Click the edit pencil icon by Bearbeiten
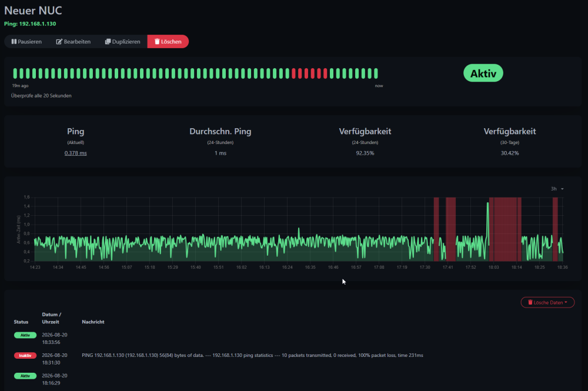Image resolution: width=588 pixels, height=391 pixels. point(59,42)
